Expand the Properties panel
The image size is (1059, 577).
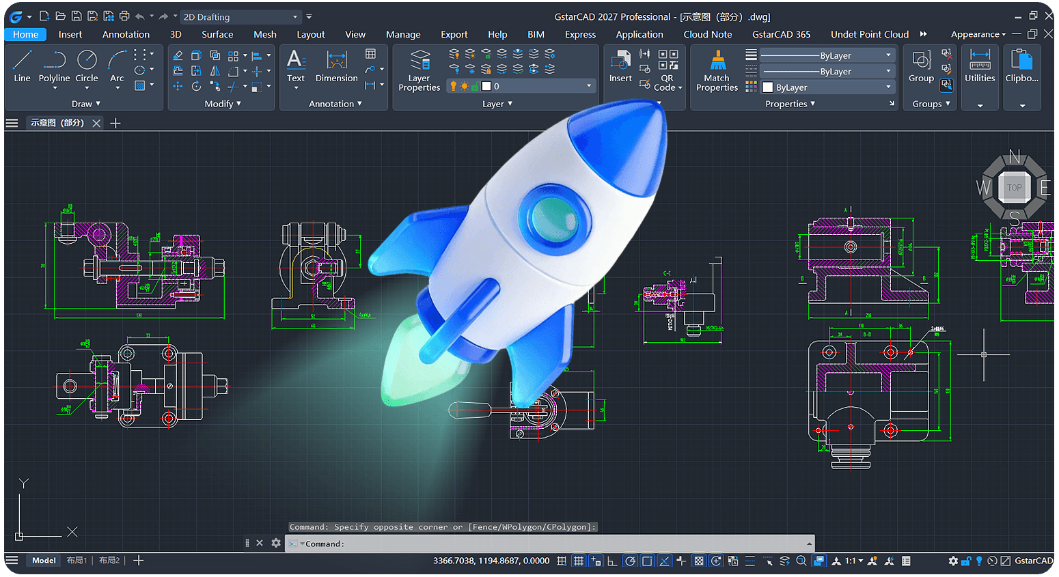pyautogui.click(x=790, y=104)
